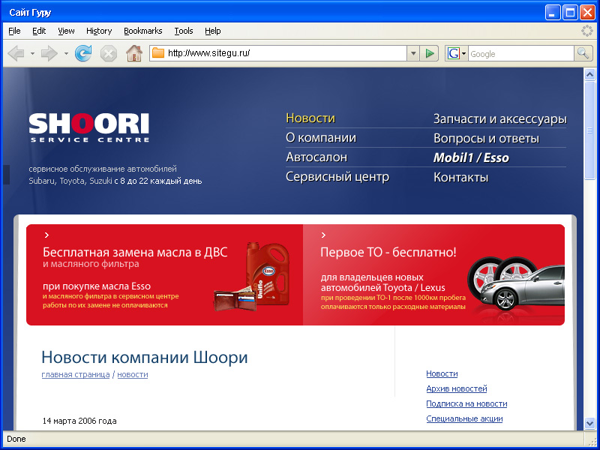Click the date 14 марта 2006 года
This screenshot has height=450, width=600.
[79, 421]
